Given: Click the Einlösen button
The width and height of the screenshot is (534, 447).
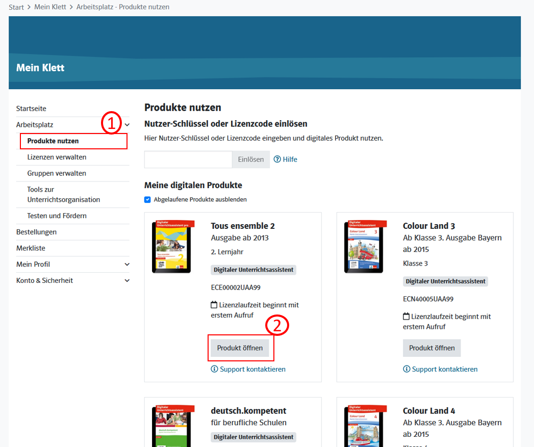Looking at the screenshot, I should (251, 160).
